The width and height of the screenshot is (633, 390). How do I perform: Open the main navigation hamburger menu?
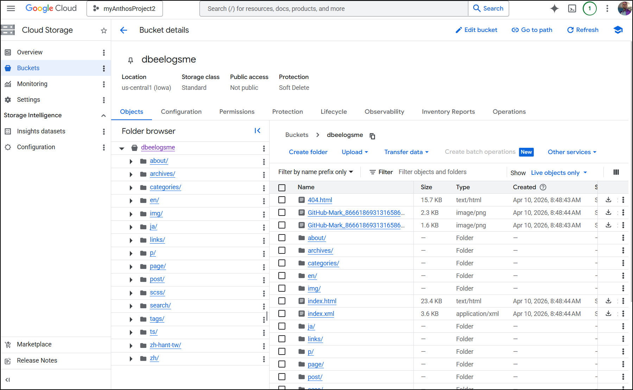[x=11, y=8]
